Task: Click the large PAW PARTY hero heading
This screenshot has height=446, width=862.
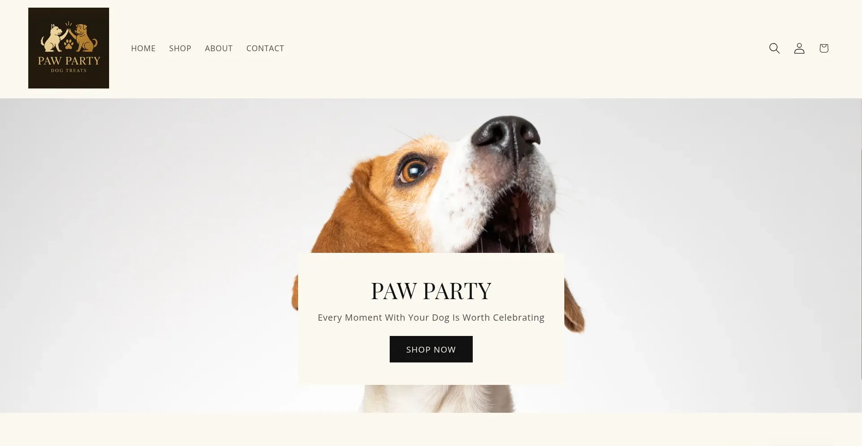Action: point(431,291)
